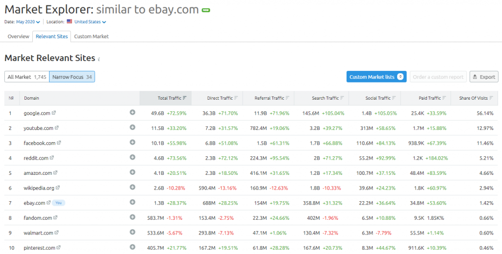The width and height of the screenshot is (502, 254).
Task: Click google.com share of visits 56.14%
Action: (485, 113)
